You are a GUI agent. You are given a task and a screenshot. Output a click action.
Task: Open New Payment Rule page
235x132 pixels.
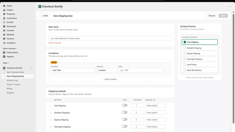click(15, 72)
